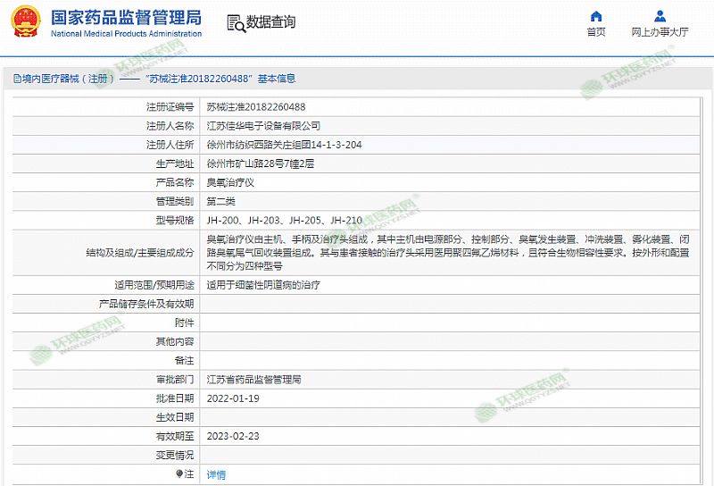Click the 数据查询 heading text
Screen dimensions: 714x486
pos(271,22)
